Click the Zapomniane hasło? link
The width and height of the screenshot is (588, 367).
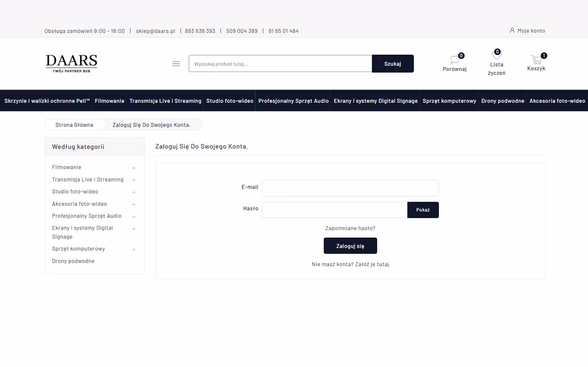tap(350, 228)
